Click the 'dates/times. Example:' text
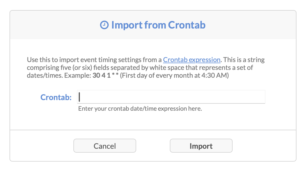 click(59, 76)
